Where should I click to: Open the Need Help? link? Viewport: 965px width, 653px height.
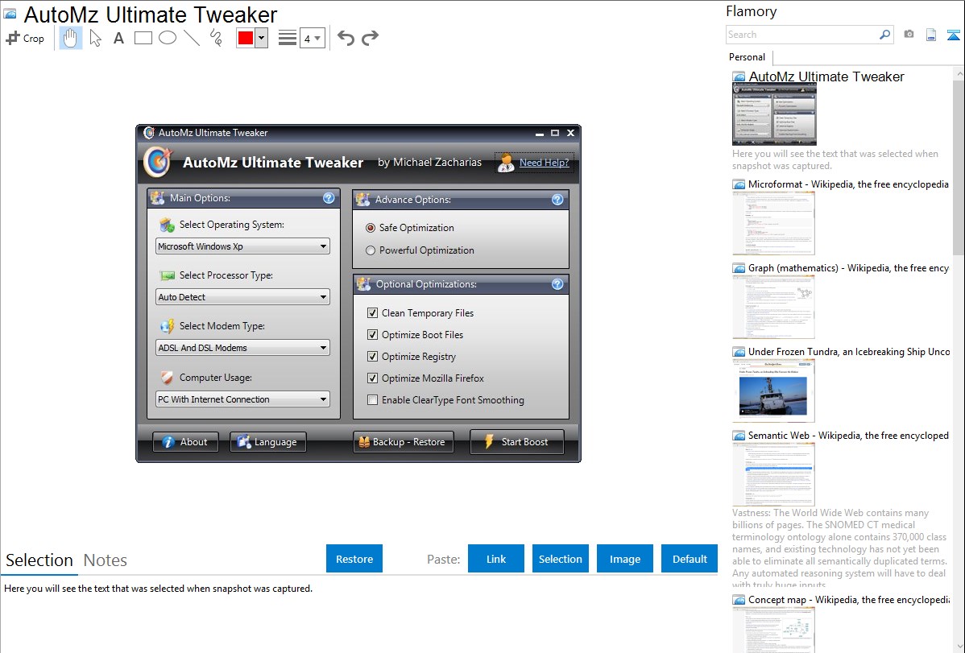coord(544,163)
